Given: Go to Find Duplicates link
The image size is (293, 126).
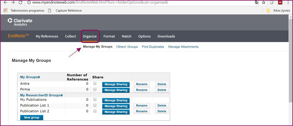Looking at the screenshot, I should [153, 47].
